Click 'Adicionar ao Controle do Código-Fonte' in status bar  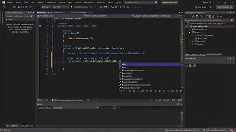[x=181, y=130]
